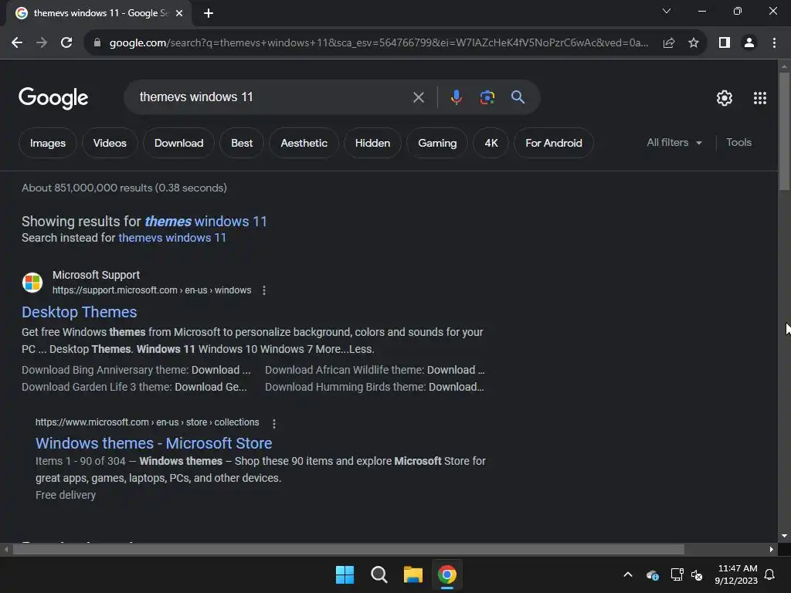The width and height of the screenshot is (791, 593).
Task: Open the Chrome profile icon
Action: 749,43
